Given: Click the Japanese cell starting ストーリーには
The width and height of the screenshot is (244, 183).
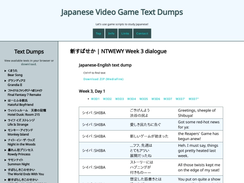Looking at the screenshot, I should tap(151, 167).
